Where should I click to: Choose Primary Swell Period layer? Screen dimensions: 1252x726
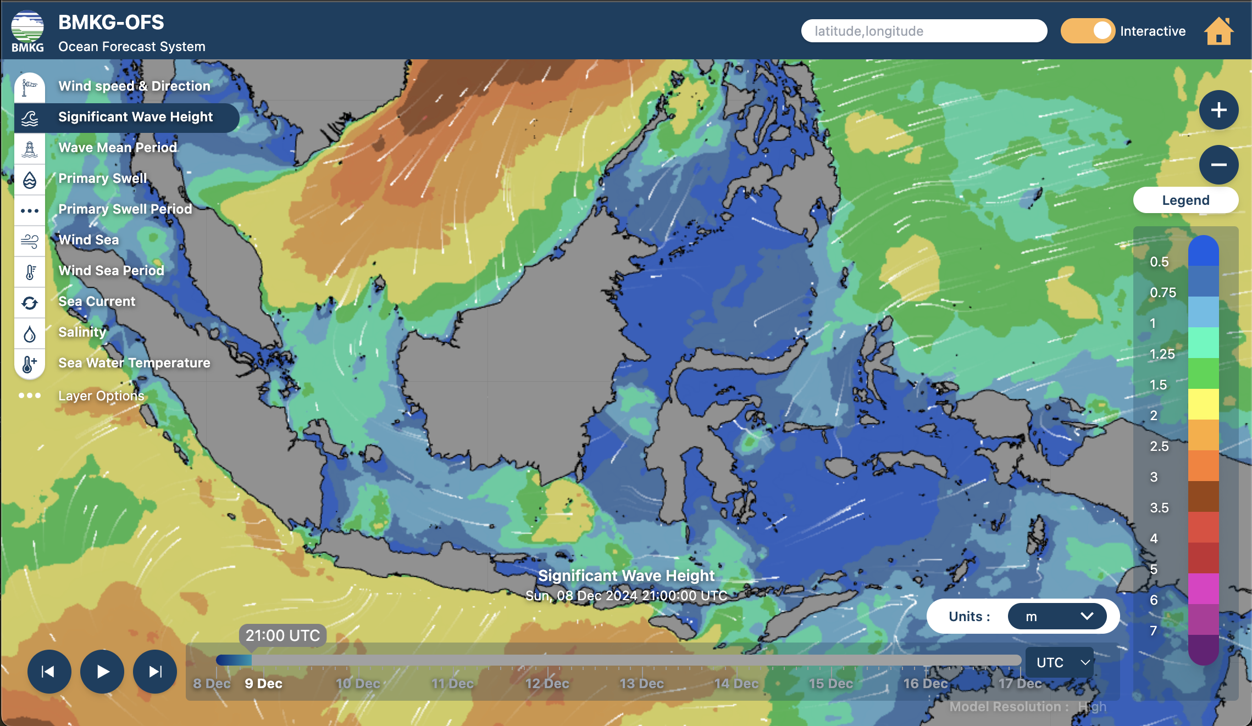(125, 209)
